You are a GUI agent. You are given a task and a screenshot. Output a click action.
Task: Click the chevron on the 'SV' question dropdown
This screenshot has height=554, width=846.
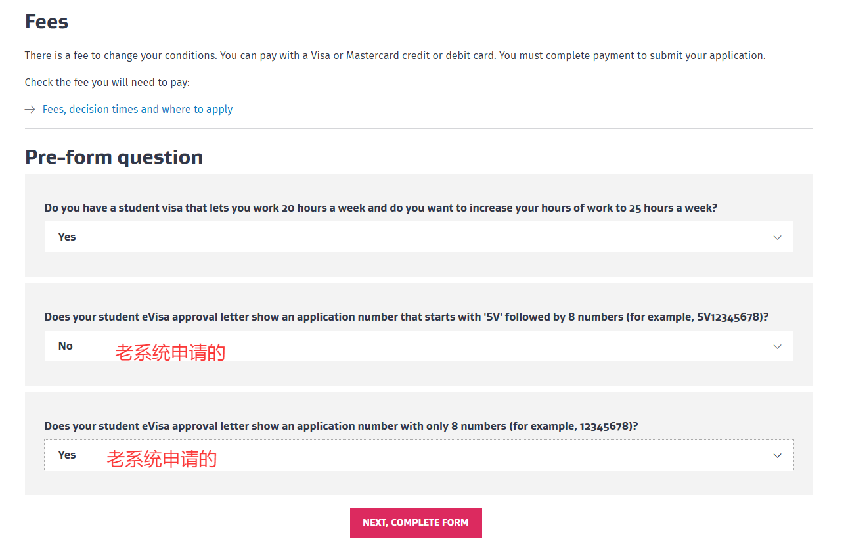[x=777, y=346]
